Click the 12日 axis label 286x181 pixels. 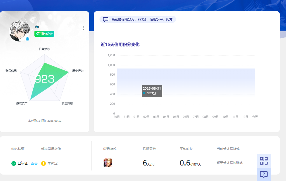245,117
